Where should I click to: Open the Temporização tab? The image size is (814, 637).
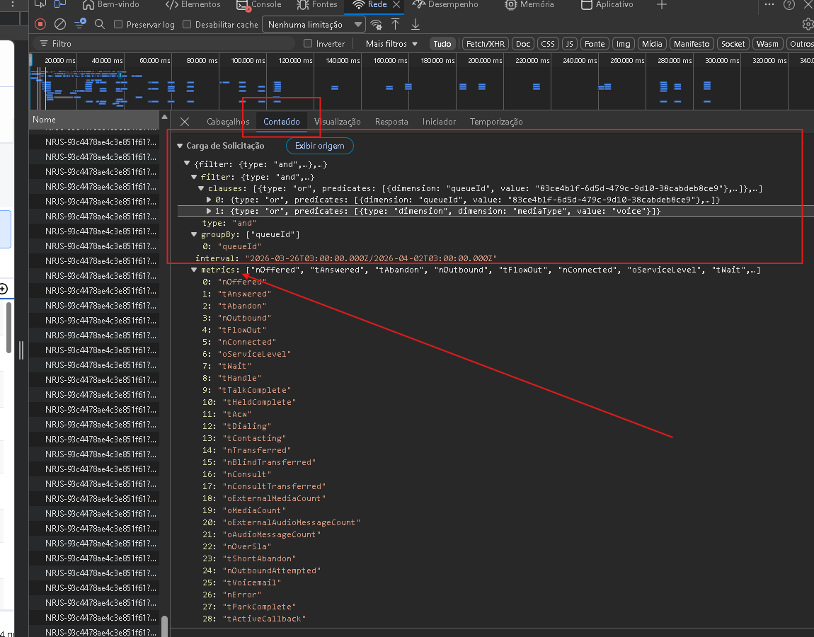click(x=496, y=122)
